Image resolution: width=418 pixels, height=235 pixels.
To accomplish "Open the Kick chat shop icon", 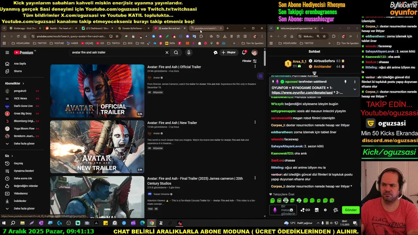I will tap(316, 210).
